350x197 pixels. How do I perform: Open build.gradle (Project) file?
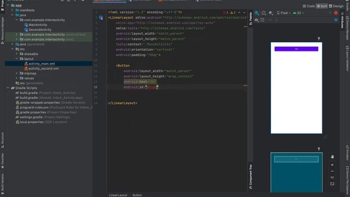click(x=45, y=93)
